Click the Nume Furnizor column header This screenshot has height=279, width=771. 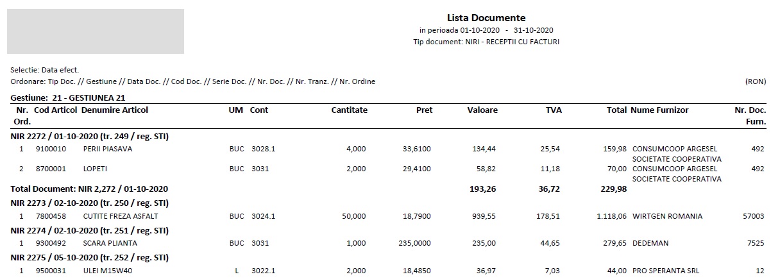(x=660, y=110)
